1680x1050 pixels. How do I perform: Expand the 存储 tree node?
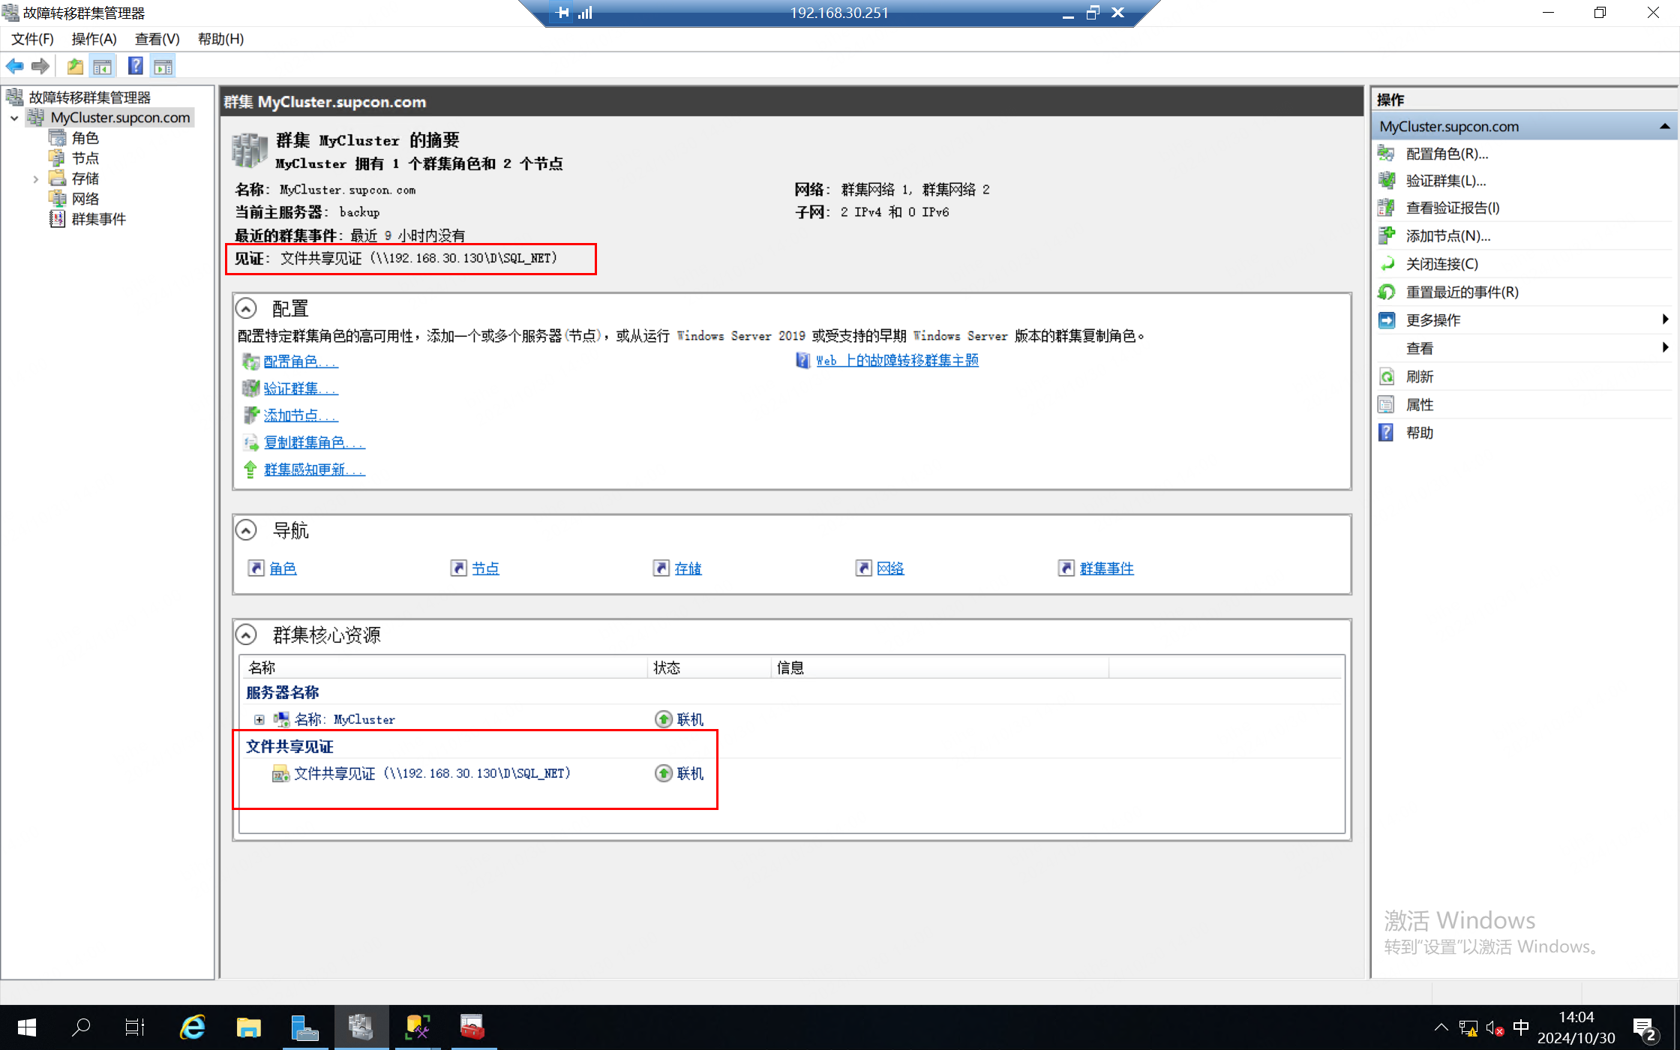[x=35, y=179]
